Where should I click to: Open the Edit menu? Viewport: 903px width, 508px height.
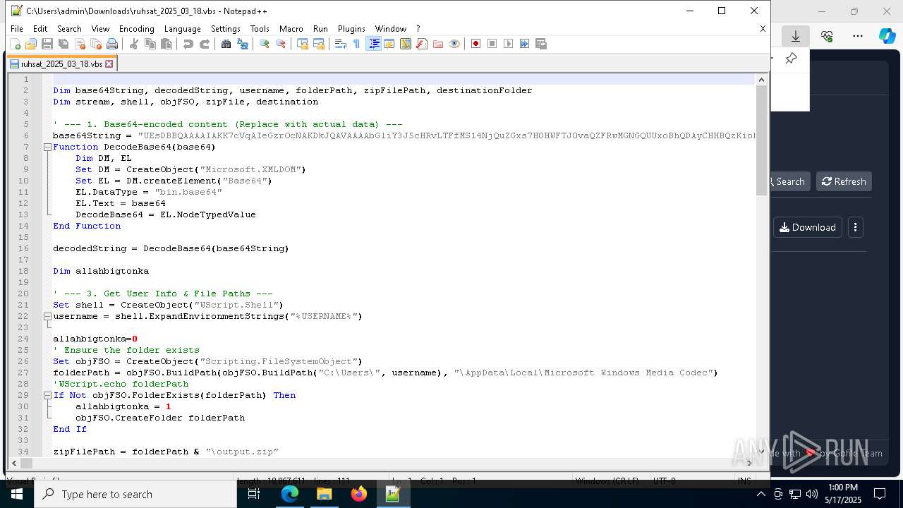click(40, 29)
